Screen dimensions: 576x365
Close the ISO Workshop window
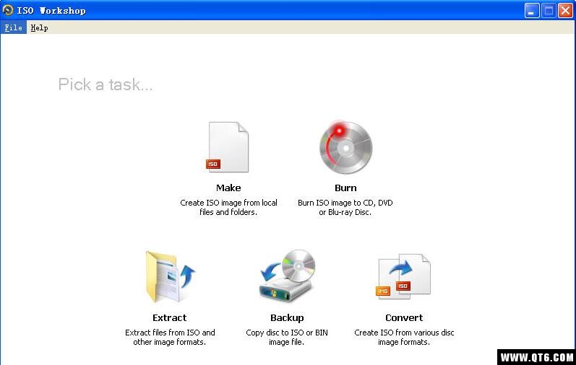[x=565, y=11]
